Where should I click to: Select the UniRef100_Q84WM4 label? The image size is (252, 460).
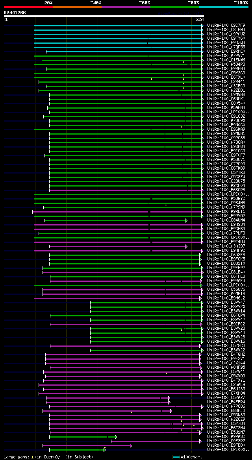pyautogui.click(x=226, y=220)
